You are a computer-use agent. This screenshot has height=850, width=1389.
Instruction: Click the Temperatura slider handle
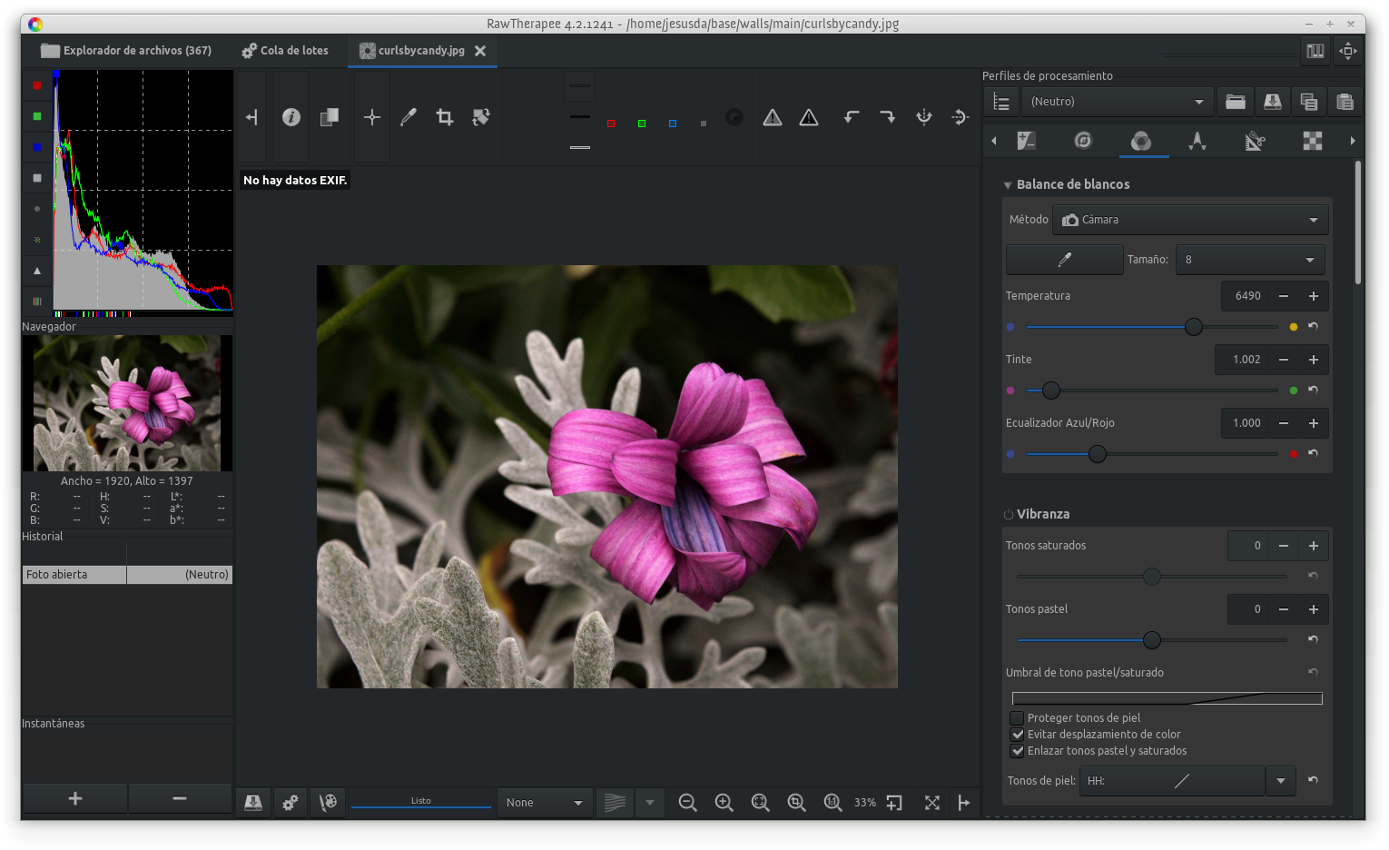1194,327
